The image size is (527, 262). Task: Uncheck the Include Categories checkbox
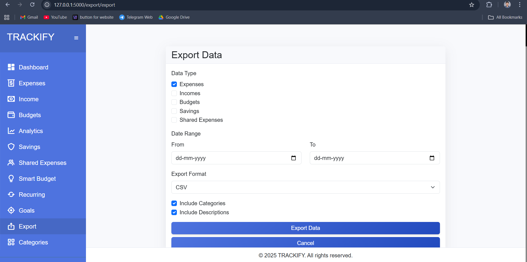(x=174, y=203)
